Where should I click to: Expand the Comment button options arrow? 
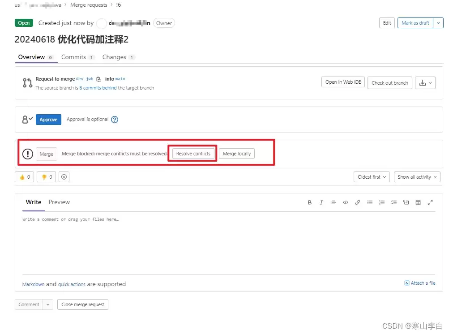point(48,304)
